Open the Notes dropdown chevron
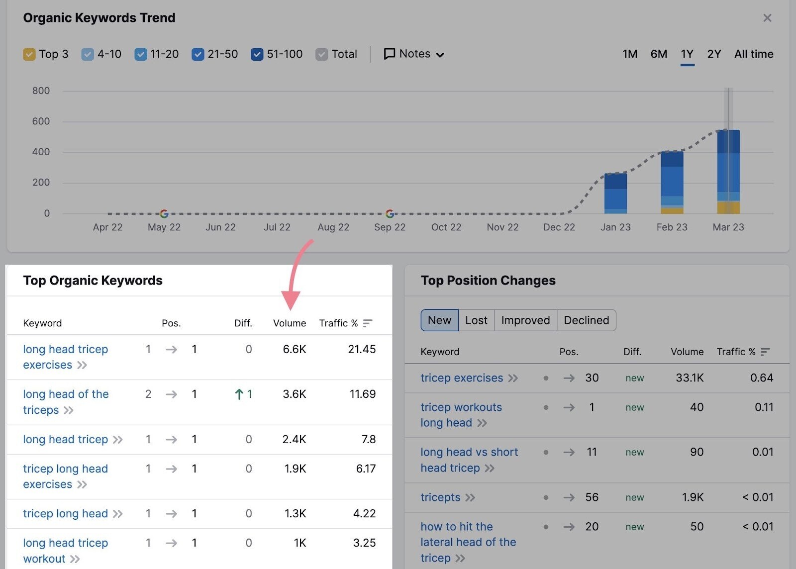Screen dimensions: 796x569 pos(441,55)
